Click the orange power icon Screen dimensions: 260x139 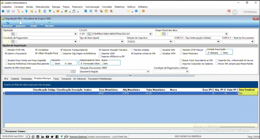[x=143, y=11]
